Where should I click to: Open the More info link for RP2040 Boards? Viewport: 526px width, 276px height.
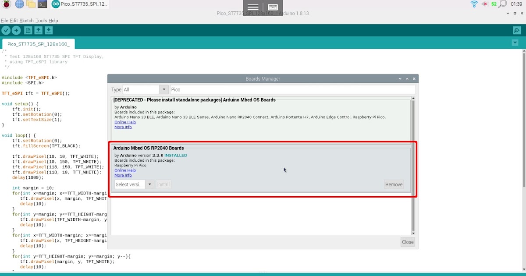122,175
